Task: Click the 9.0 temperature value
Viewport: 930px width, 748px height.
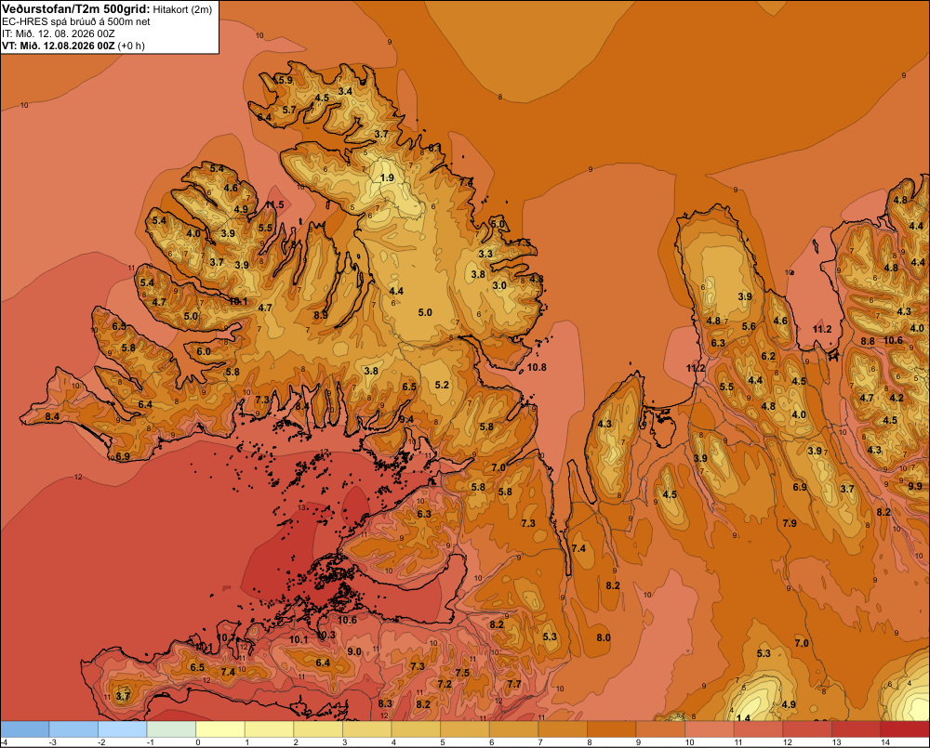Action: [354, 651]
